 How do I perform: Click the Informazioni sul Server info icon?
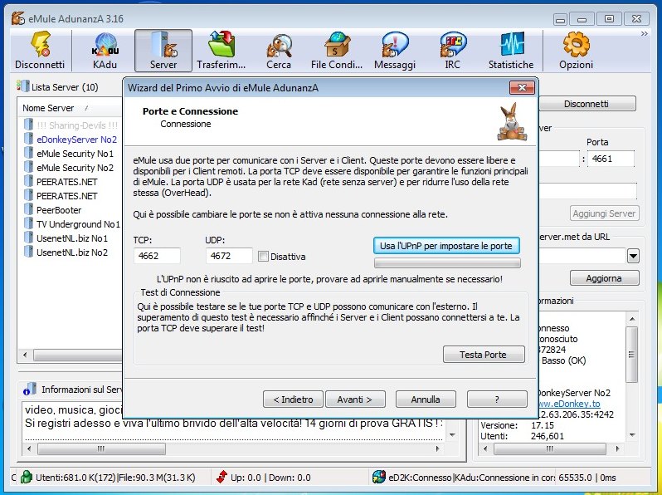pyautogui.click(x=30, y=389)
